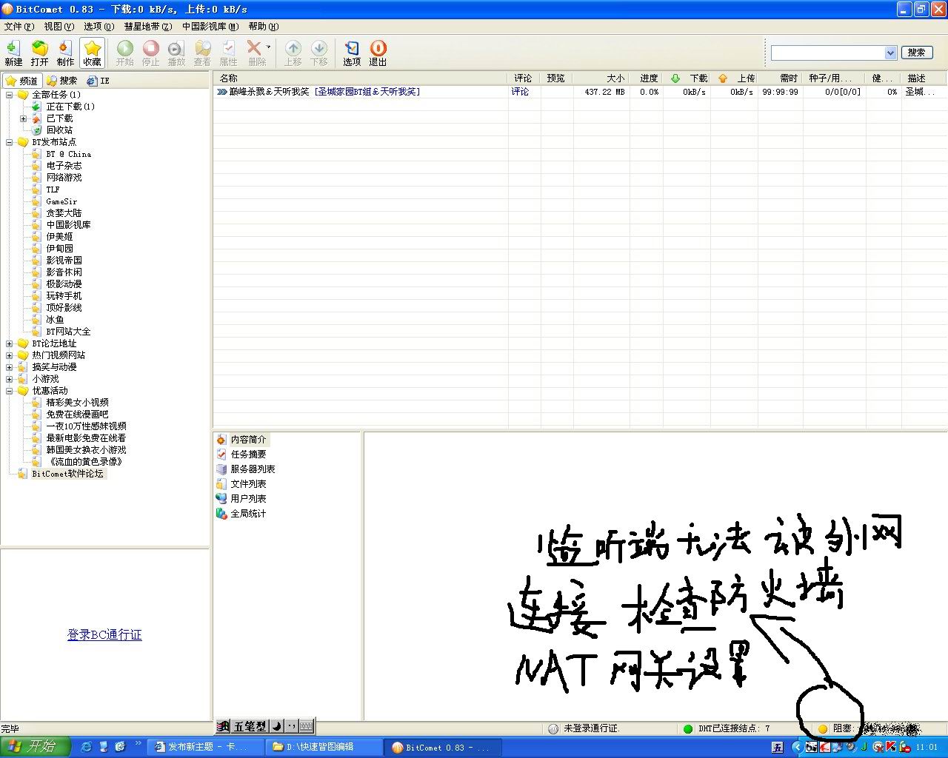Move task down with 下移 icon
This screenshot has width=948, height=758.
pyautogui.click(x=319, y=53)
